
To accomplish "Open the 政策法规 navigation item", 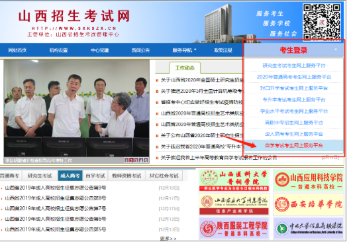I will (x=223, y=50).
